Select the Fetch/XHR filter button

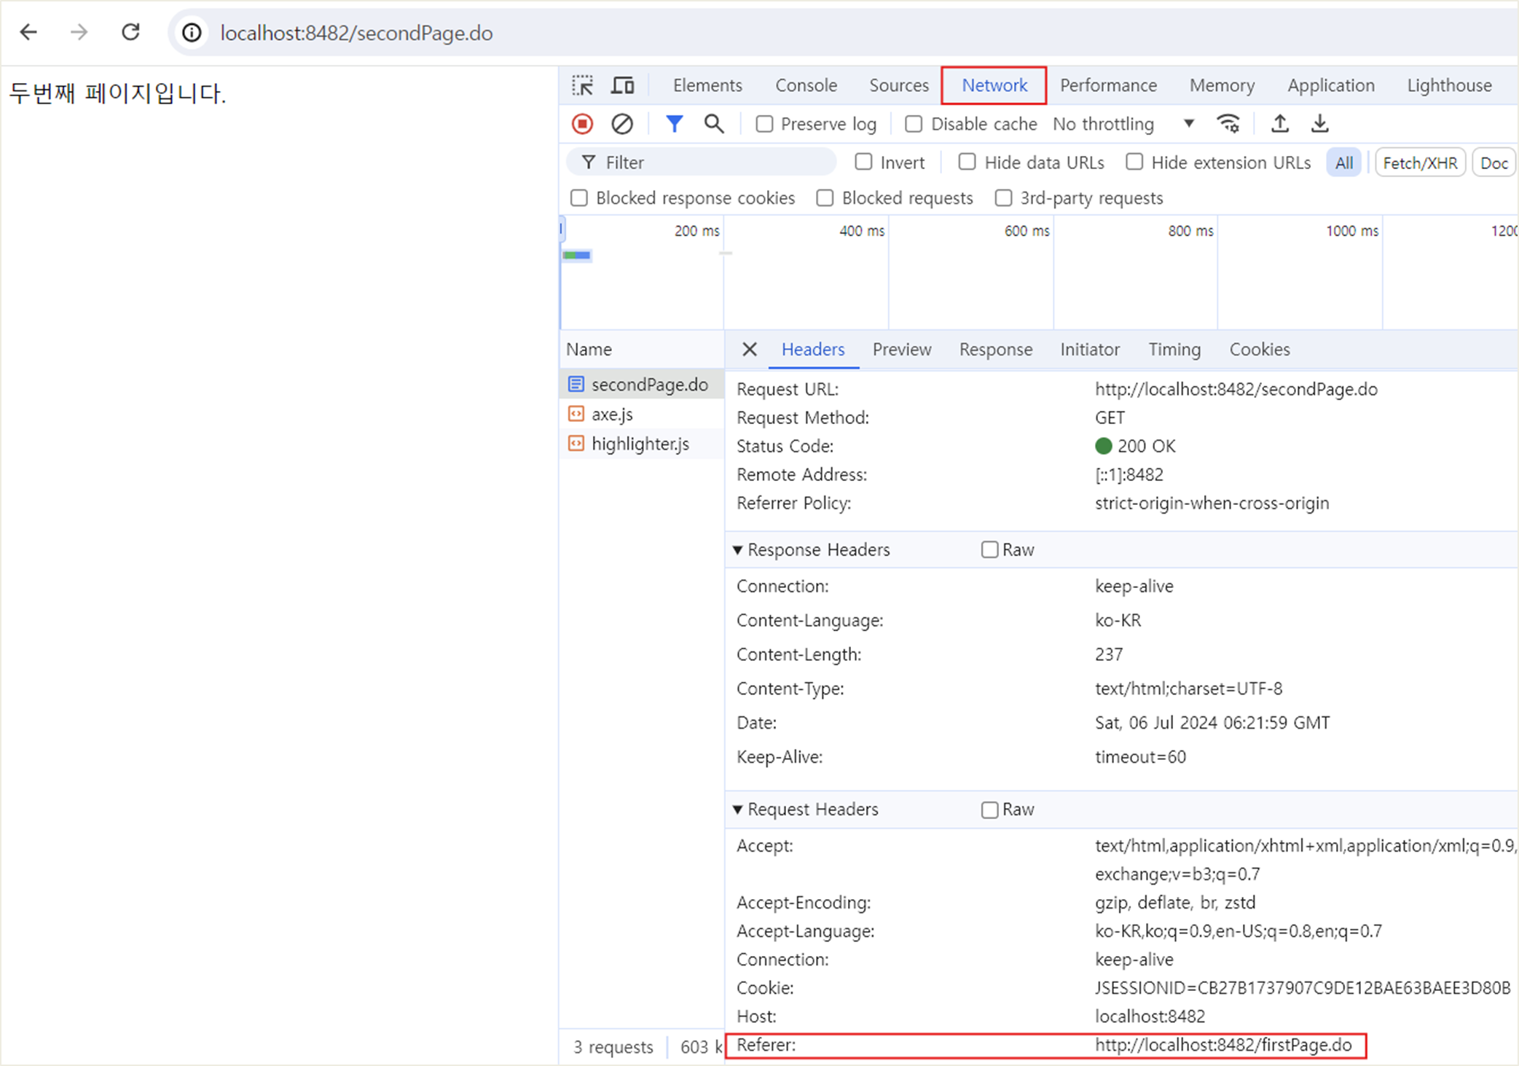[1419, 162]
